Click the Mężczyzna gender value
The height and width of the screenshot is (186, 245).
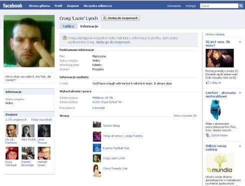click(99, 56)
